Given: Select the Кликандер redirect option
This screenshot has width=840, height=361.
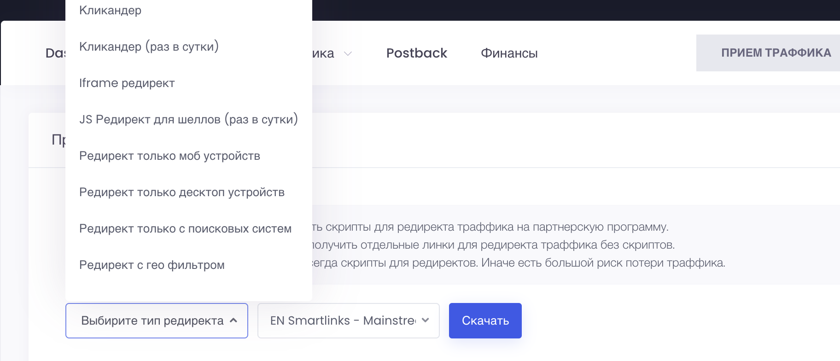Looking at the screenshot, I should 111,10.
